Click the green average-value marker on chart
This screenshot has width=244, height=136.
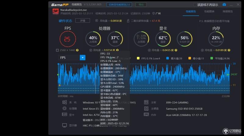click(58, 75)
